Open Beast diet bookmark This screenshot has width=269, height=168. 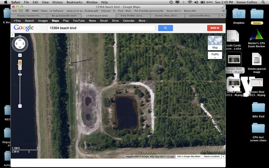(190, 11)
